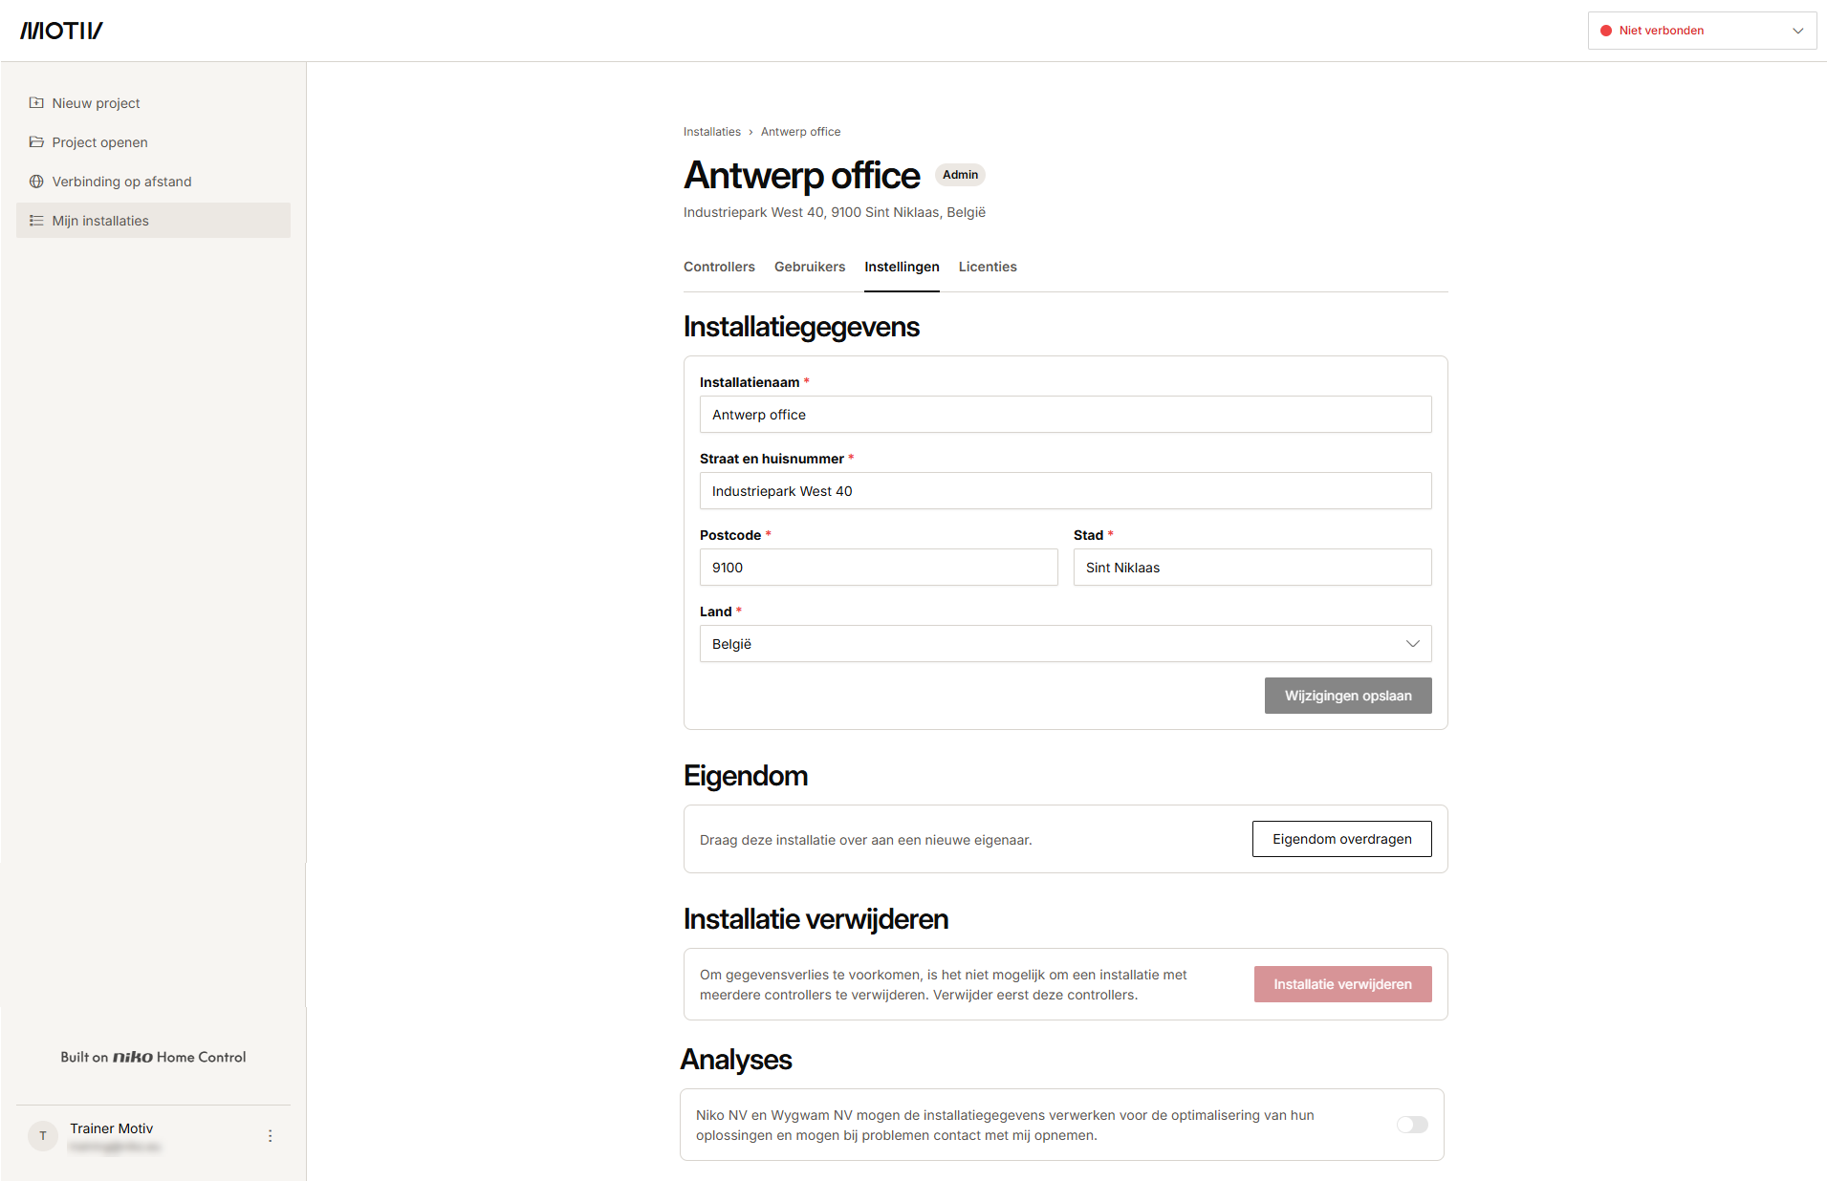Open the Gebruikers tab
1827x1181 pixels.
810,267
